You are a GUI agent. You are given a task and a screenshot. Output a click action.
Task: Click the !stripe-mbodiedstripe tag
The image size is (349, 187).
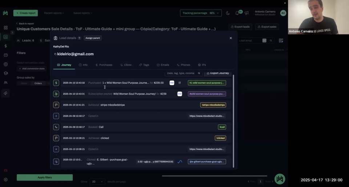click(213, 105)
